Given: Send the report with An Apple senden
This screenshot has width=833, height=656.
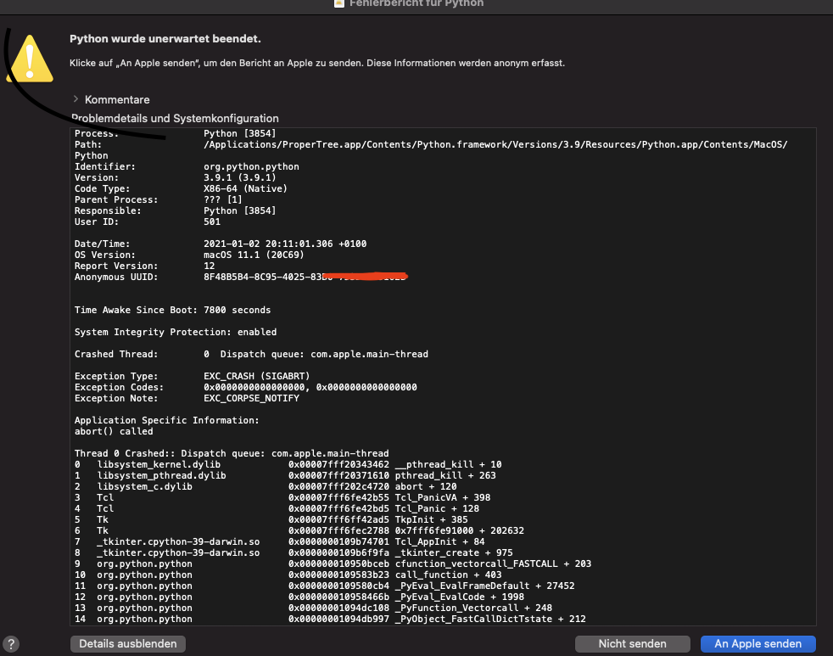Looking at the screenshot, I should [x=758, y=644].
